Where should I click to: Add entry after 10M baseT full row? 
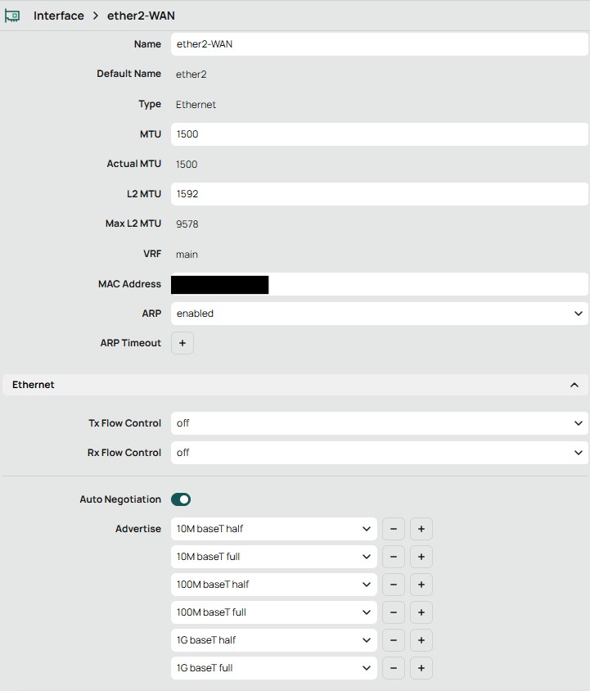click(x=421, y=557)
